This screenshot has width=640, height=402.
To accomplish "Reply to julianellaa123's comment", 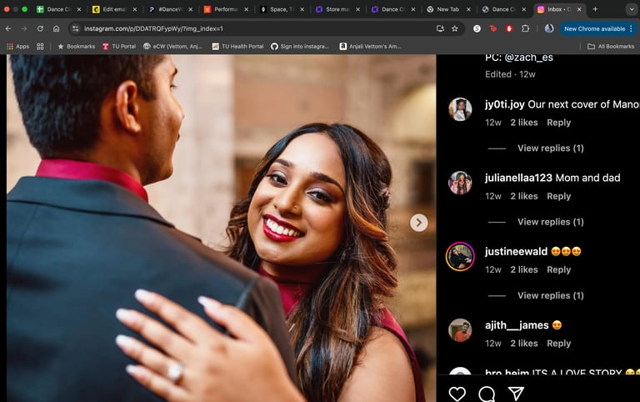I will click(x=559, y=196).
